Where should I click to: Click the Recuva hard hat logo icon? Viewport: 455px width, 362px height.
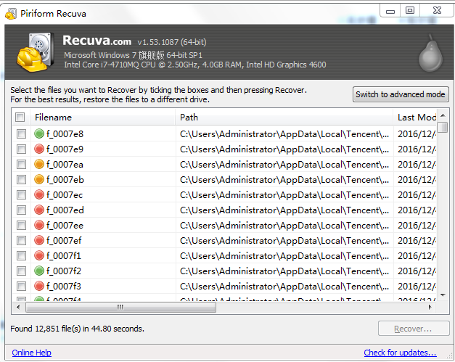[x=35, y=52]
